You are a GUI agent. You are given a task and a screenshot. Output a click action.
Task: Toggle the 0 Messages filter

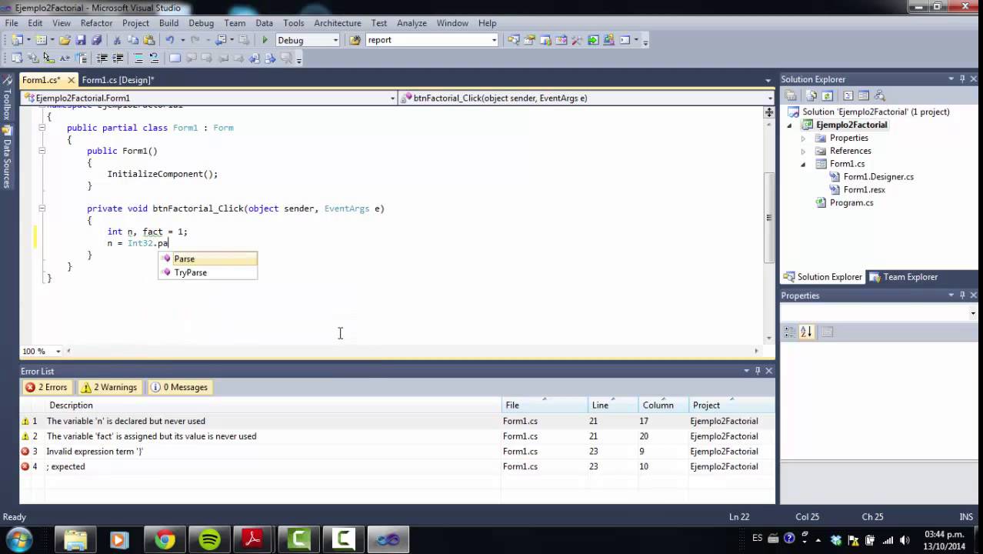coord(178,387)
